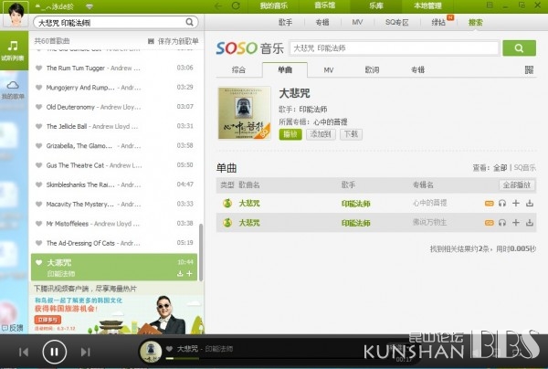Click 保存为新歌单 in playlist header
Screen dimensions: 548x369
(174, 41)
